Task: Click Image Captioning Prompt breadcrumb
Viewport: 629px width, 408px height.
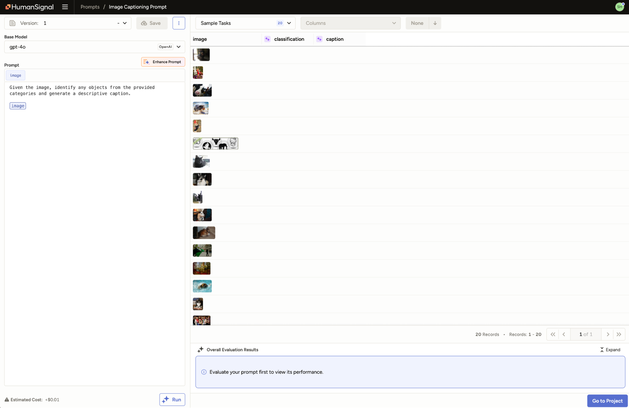Action: click(x=138, y=7)
